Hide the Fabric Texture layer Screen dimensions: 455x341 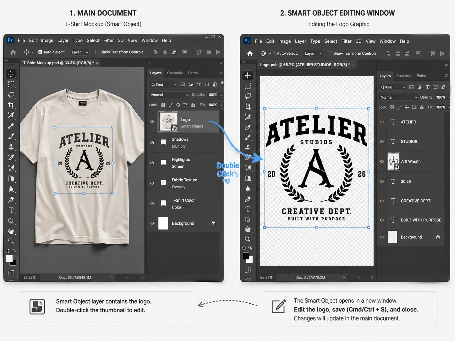point(152,183)
